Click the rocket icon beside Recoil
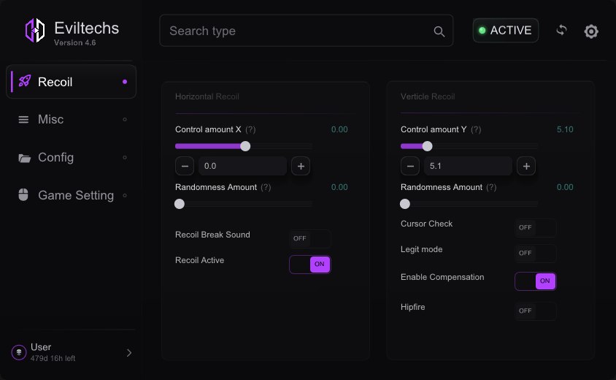Viewport: 616px width, 380px height. (x=24, y=81)
